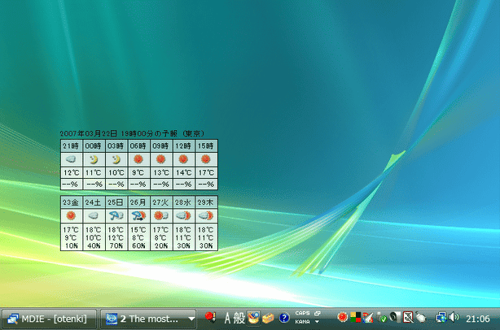Click the sun and cloud icon for 27火

coord(161,215)
